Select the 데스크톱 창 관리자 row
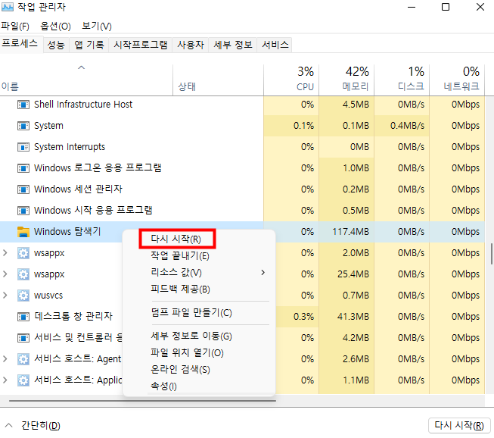Image resolution: width=494 pixels, height=438 pixels. (x=242, y=316)
